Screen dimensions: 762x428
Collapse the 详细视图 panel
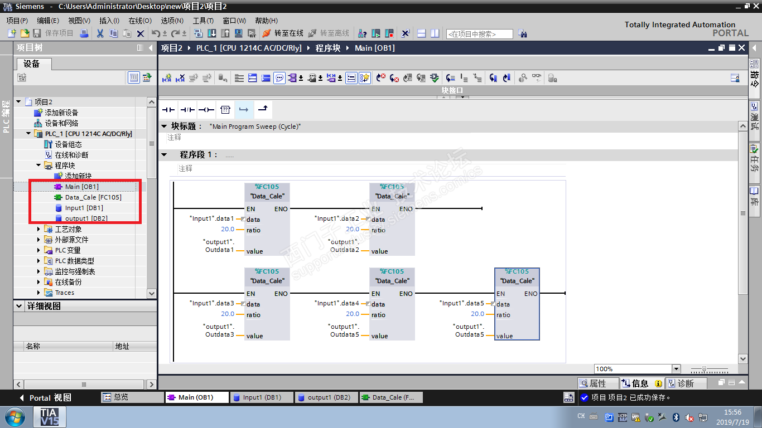(20, 306)
